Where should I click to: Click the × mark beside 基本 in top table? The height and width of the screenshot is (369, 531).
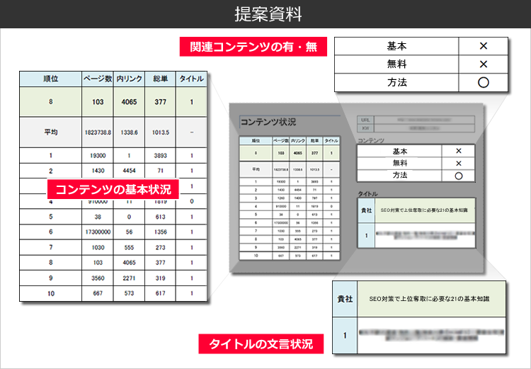(484, 46)
